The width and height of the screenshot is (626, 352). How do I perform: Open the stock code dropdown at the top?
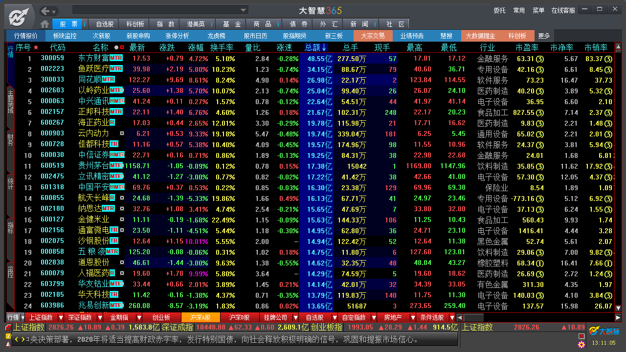[242, 9]
